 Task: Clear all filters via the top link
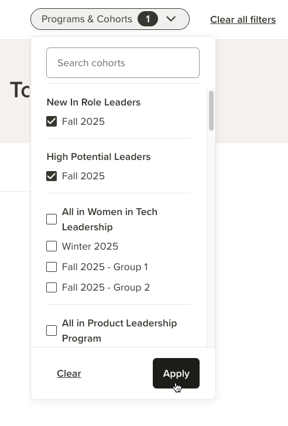[243, 19]
